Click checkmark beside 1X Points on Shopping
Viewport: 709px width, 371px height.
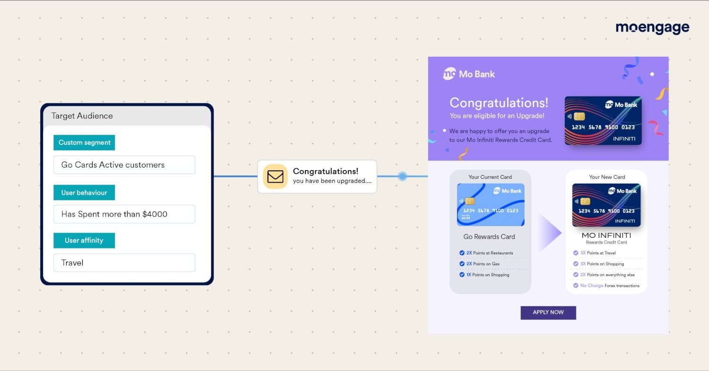pos(462,275)
